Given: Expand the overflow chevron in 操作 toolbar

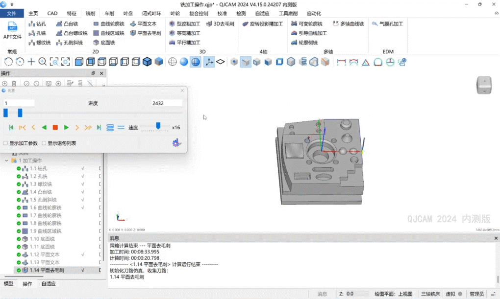Looking at the screenshot, I should 103,85.
